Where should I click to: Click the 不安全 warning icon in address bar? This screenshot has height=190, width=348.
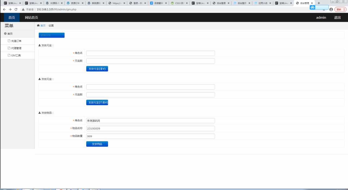tap(23, 9)
